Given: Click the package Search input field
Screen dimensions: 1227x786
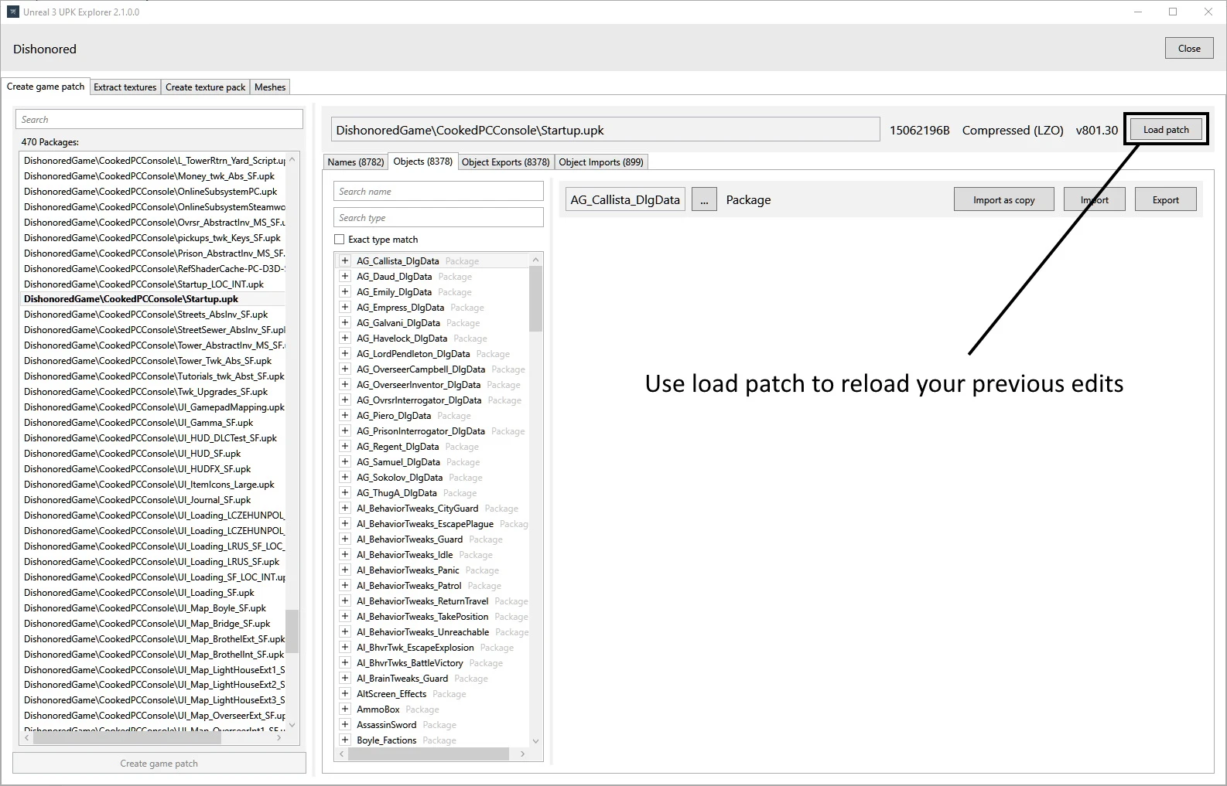Looking at the screenshot, I should coord(159,120).
